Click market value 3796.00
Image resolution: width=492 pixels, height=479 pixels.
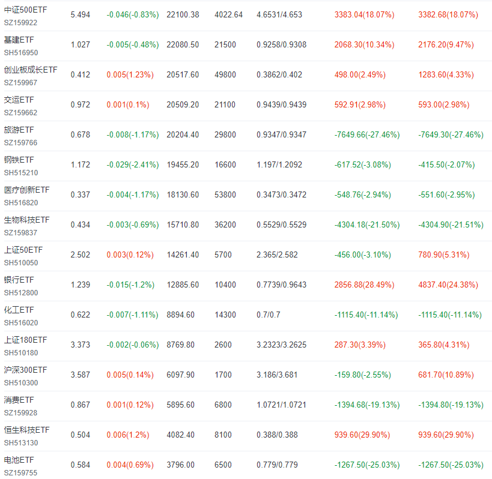[180, 465]
